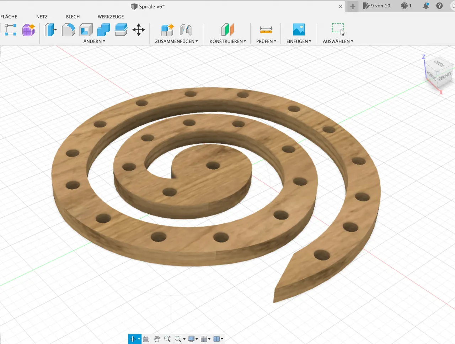Open the Grid and Snaps dropdown arrow
Viewport: 455px width, 344px height.
tap(209, 339)
